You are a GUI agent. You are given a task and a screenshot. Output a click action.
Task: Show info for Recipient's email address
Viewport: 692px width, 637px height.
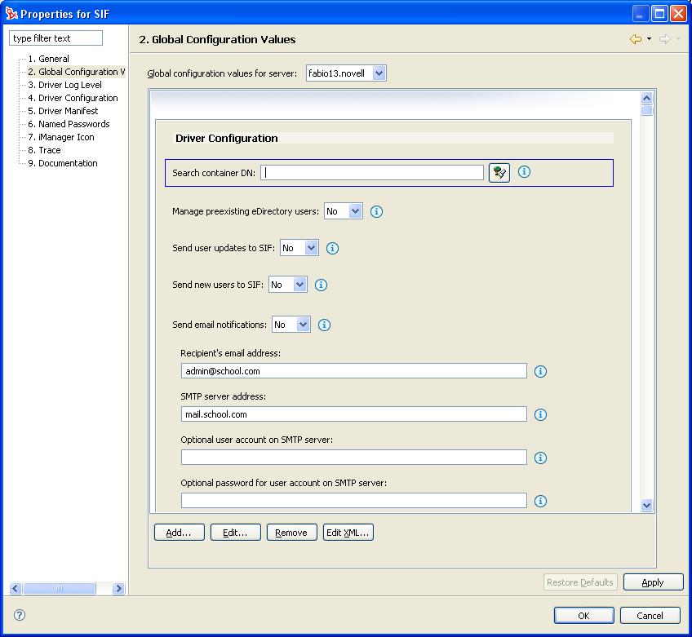coord(540,371)
